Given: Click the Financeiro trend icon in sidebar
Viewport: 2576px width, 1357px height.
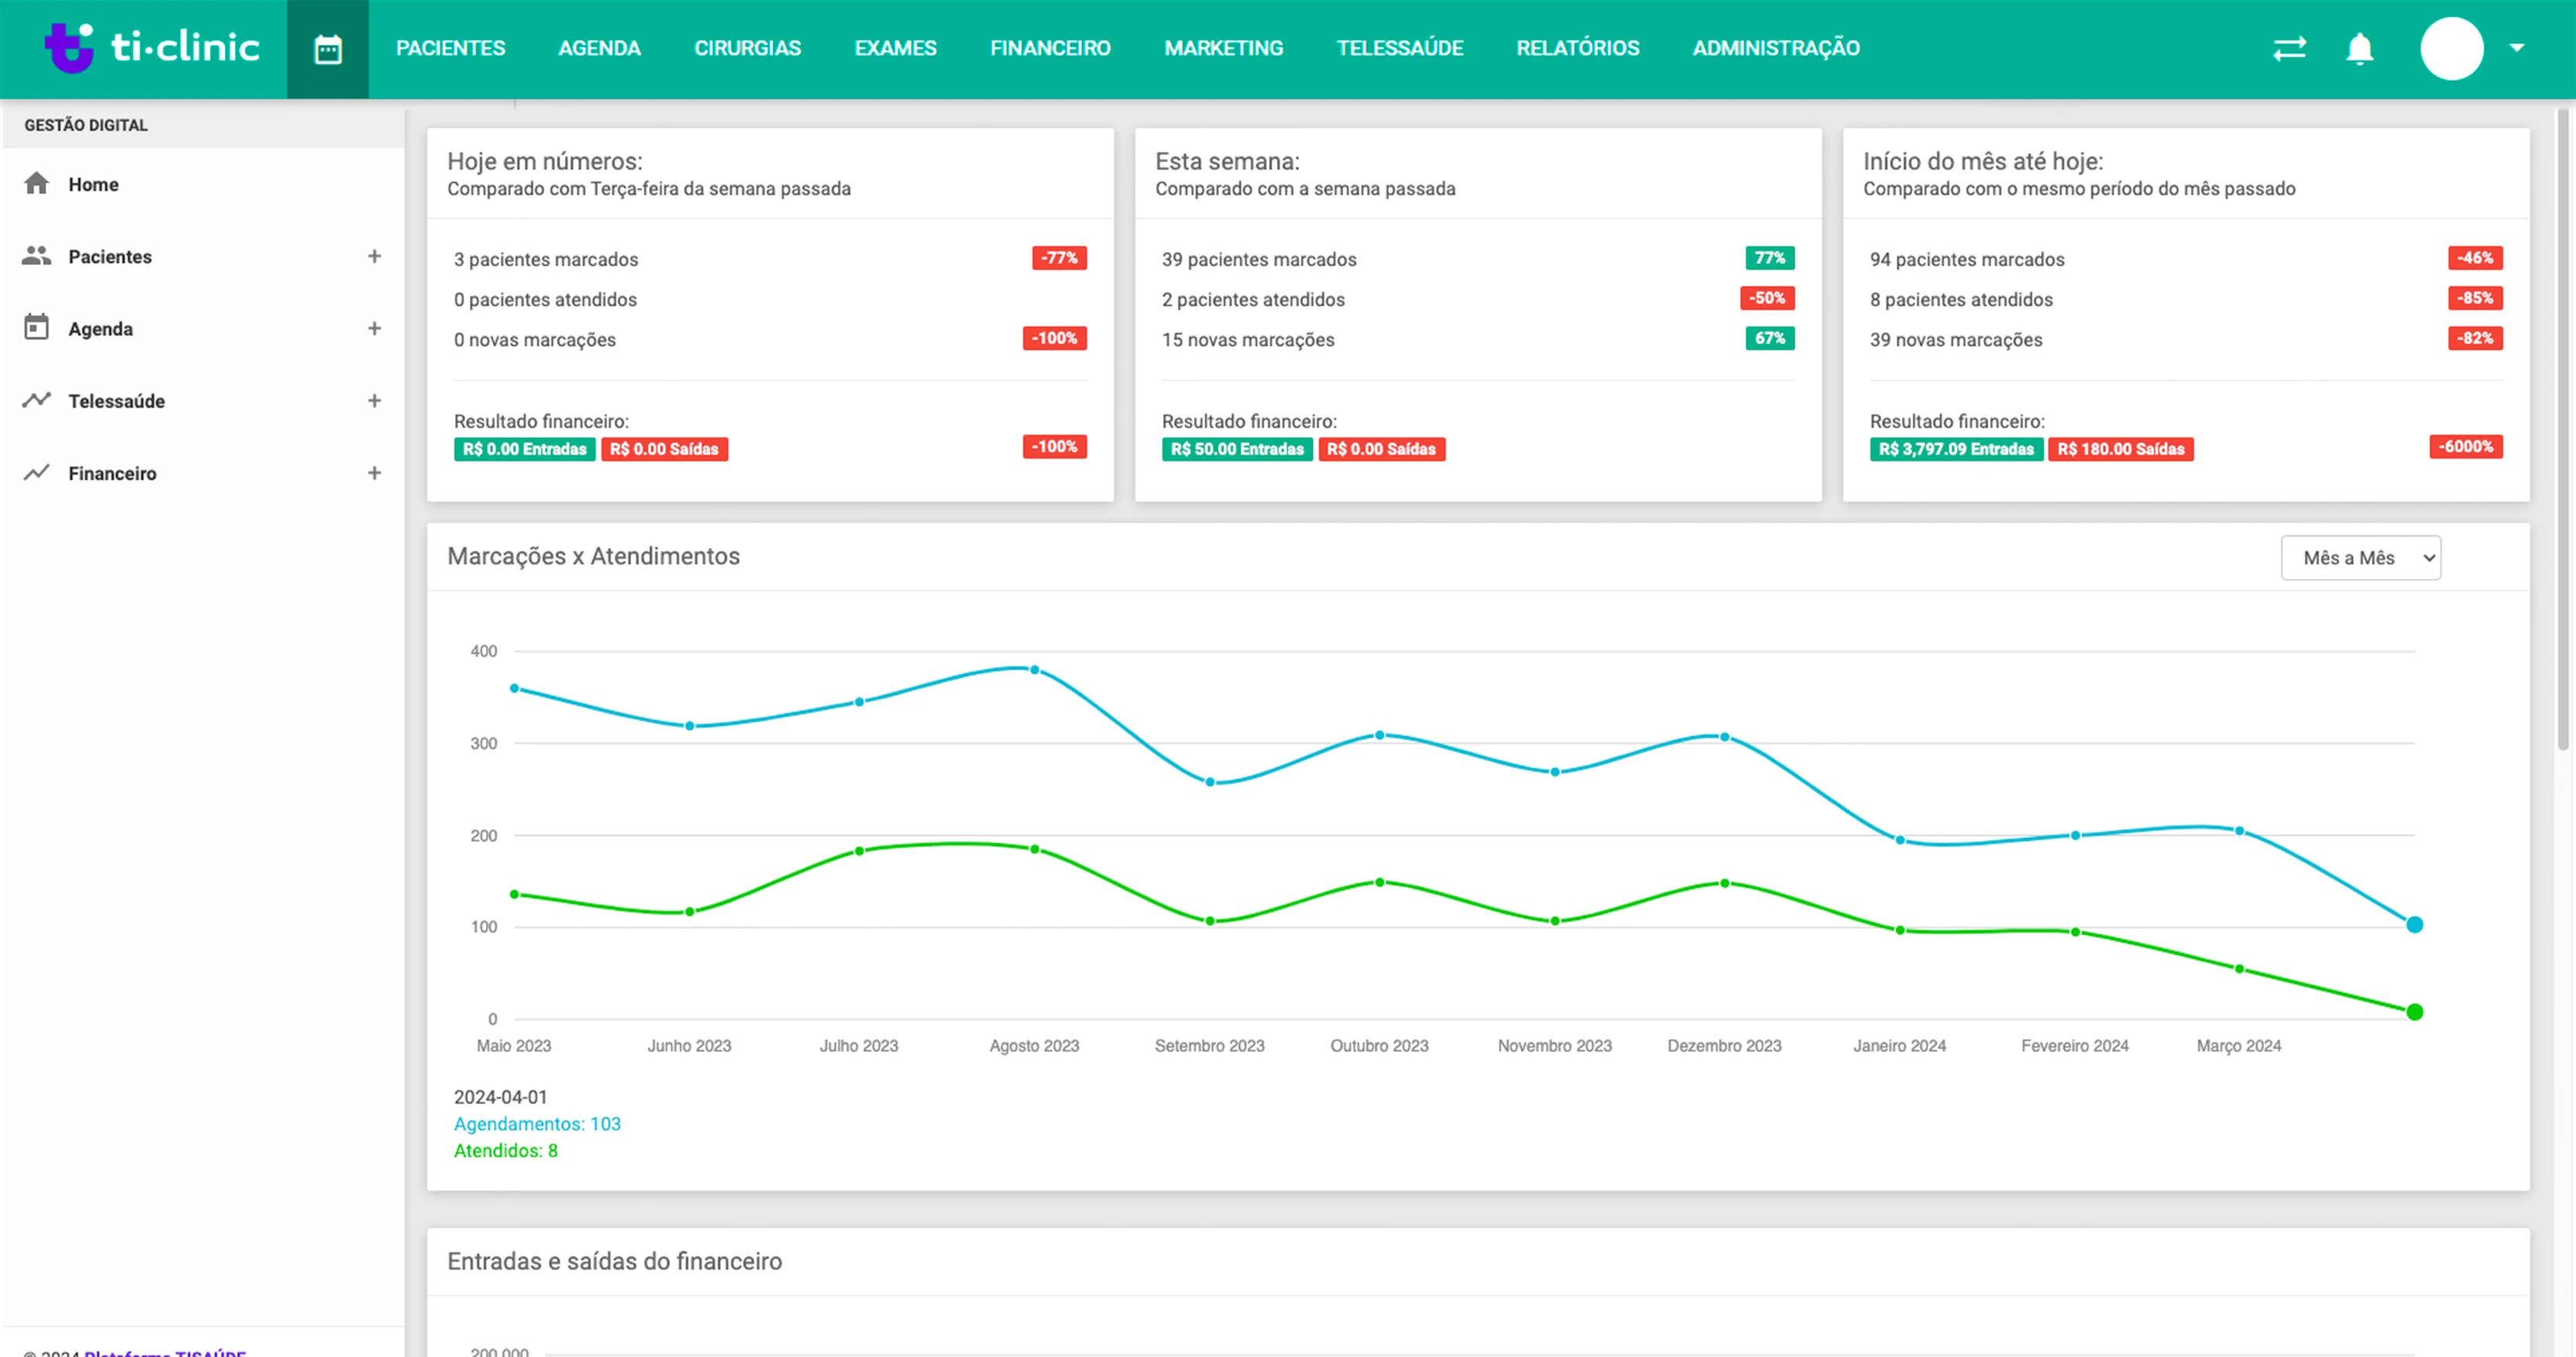Looking at the screenshot, I should tap(37, 472).
